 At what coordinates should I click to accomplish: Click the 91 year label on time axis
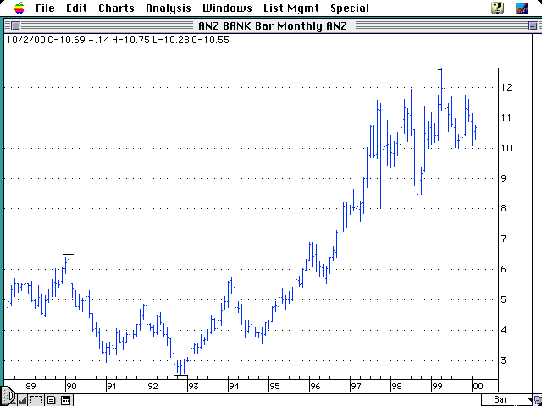[x=112, y=386]
